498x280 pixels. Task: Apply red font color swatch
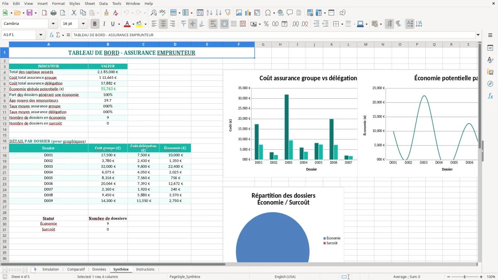coord(127,24)
